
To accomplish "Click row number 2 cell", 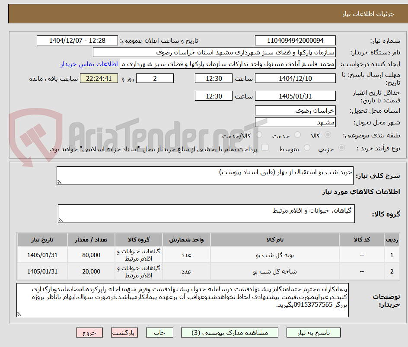I will (x=392, y=271).
